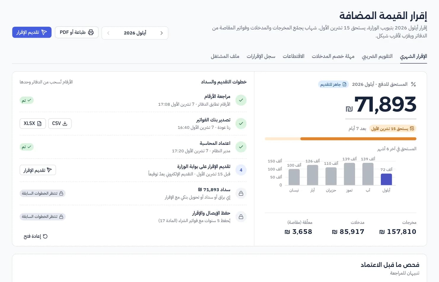Image resolution: width=439 pixels, height=282 pixels.
Task: Click the أيار chart bar
Action: (312, 175)
